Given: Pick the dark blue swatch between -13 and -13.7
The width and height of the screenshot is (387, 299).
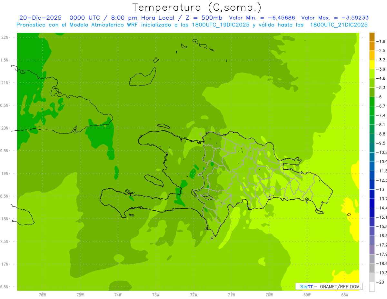Looking at the screenshot, I should 372,194.
